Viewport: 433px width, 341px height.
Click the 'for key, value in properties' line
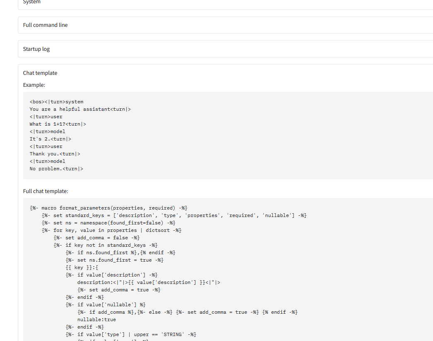point(112,230)
